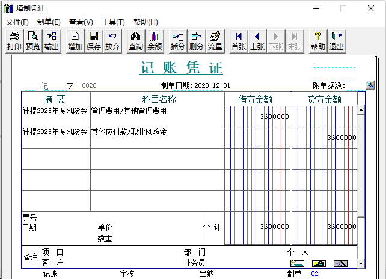386x279 pixels.
Task: Click the 退出 exit button
Action: [337, 41]
